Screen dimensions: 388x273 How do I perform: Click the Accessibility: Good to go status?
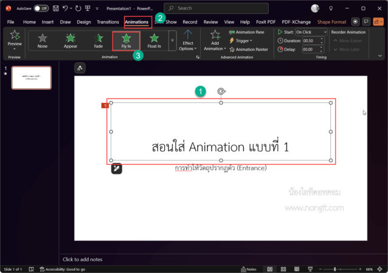point(62,269)
